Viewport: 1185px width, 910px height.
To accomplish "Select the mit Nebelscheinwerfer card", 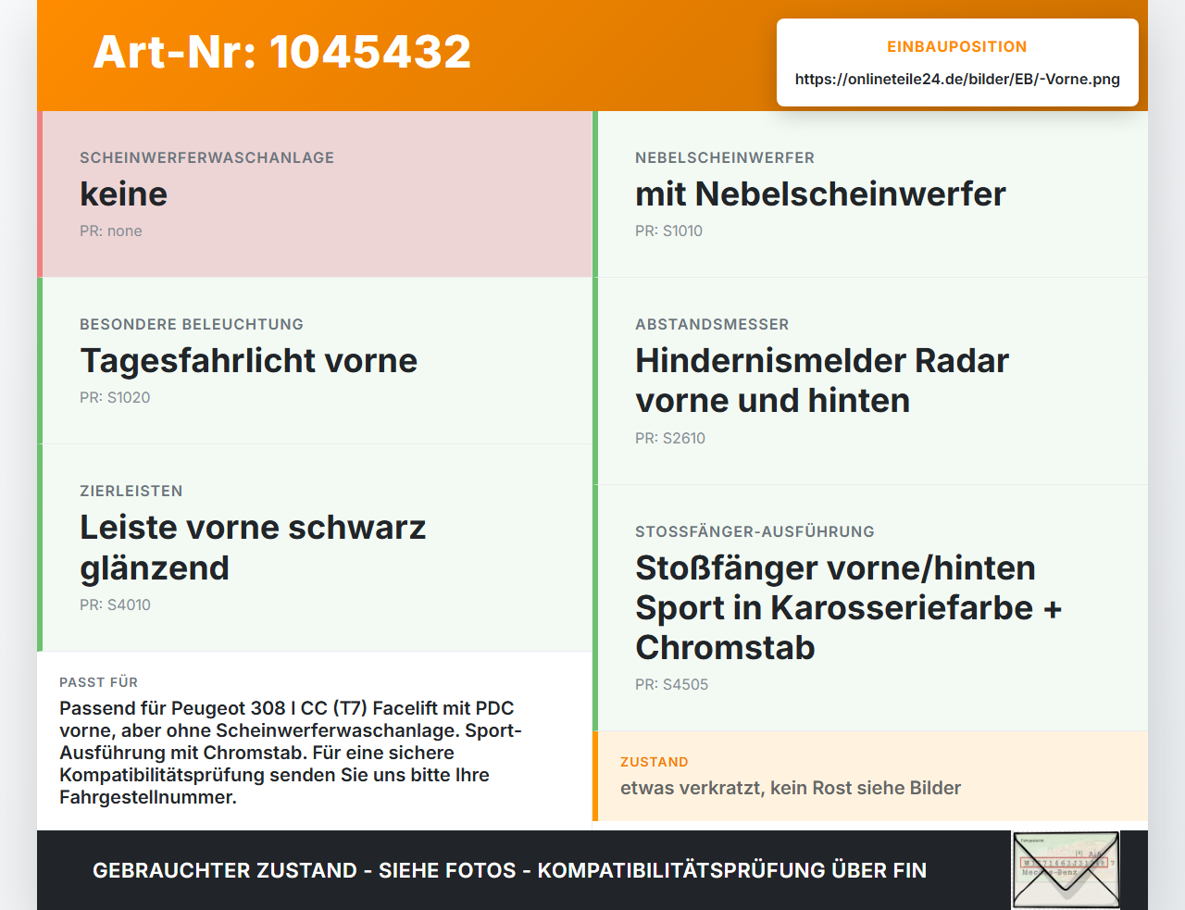I will point(870,194).
